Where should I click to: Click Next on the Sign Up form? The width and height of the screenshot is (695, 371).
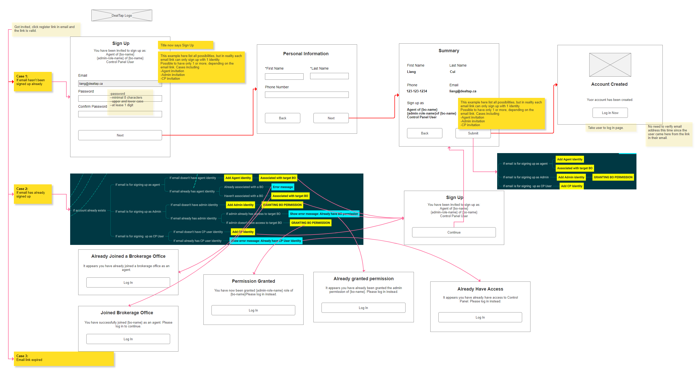tap(120, 135)
